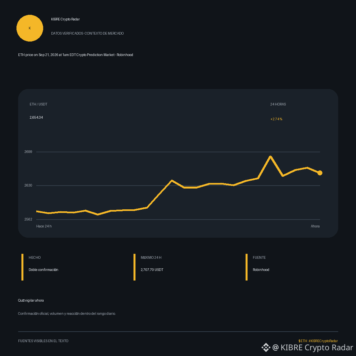This screenshot has height=356, width=356.
Task: Open the #KIBRECryptoRadar hashtag
Action: [323, 341]
